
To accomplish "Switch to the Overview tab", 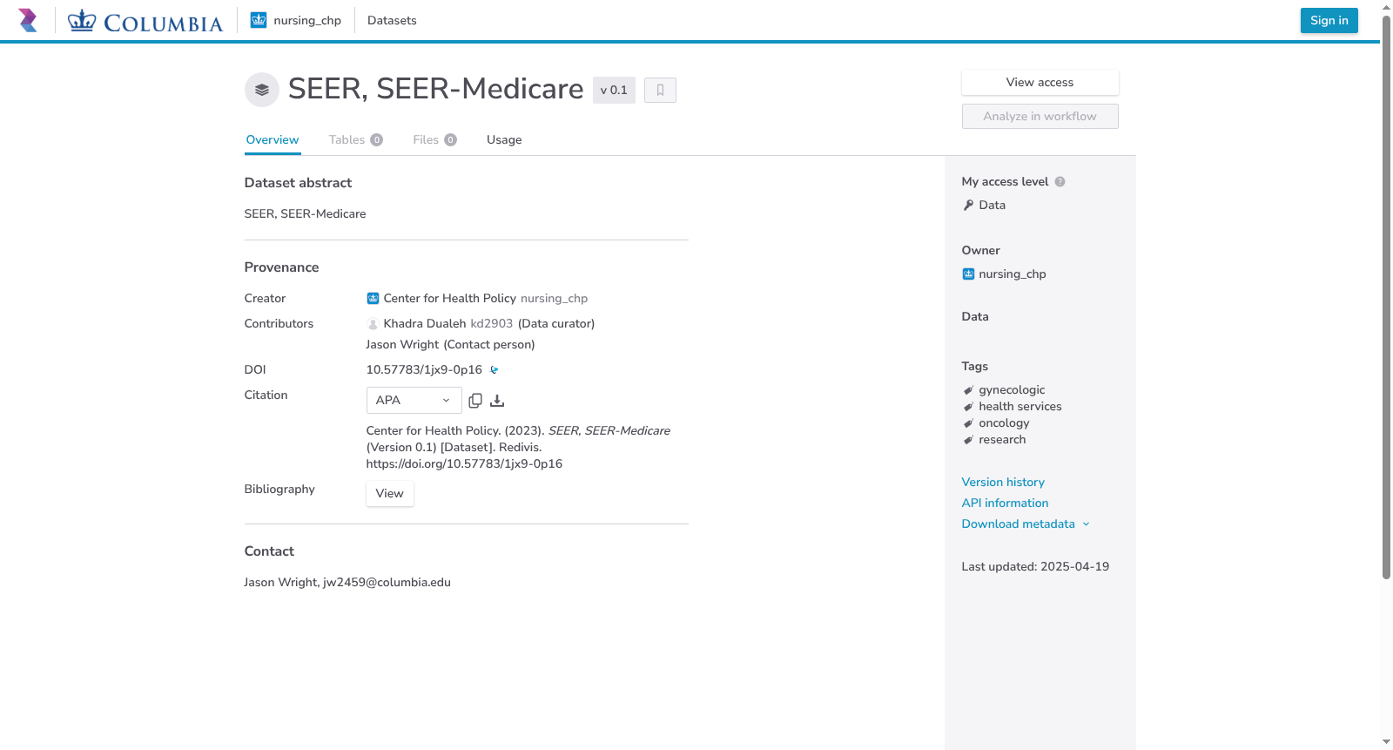I will 273,139.
